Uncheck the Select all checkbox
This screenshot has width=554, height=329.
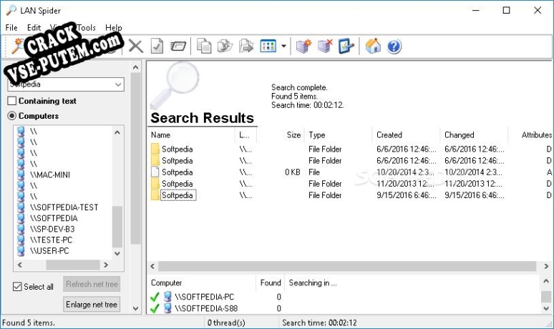click(18, 287)
